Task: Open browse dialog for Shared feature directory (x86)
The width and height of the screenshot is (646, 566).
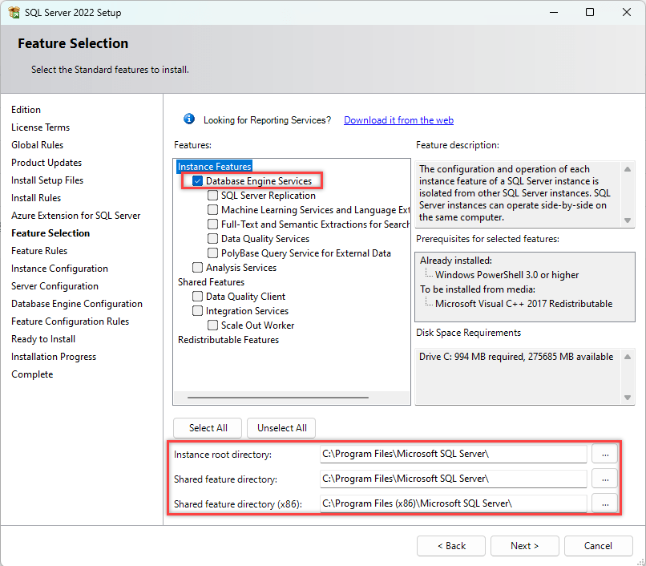Action: coord(605,503)
